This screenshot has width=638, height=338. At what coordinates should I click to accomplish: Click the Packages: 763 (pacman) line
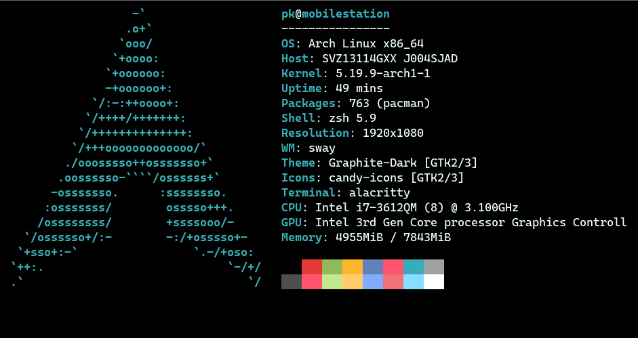(356, 104)
